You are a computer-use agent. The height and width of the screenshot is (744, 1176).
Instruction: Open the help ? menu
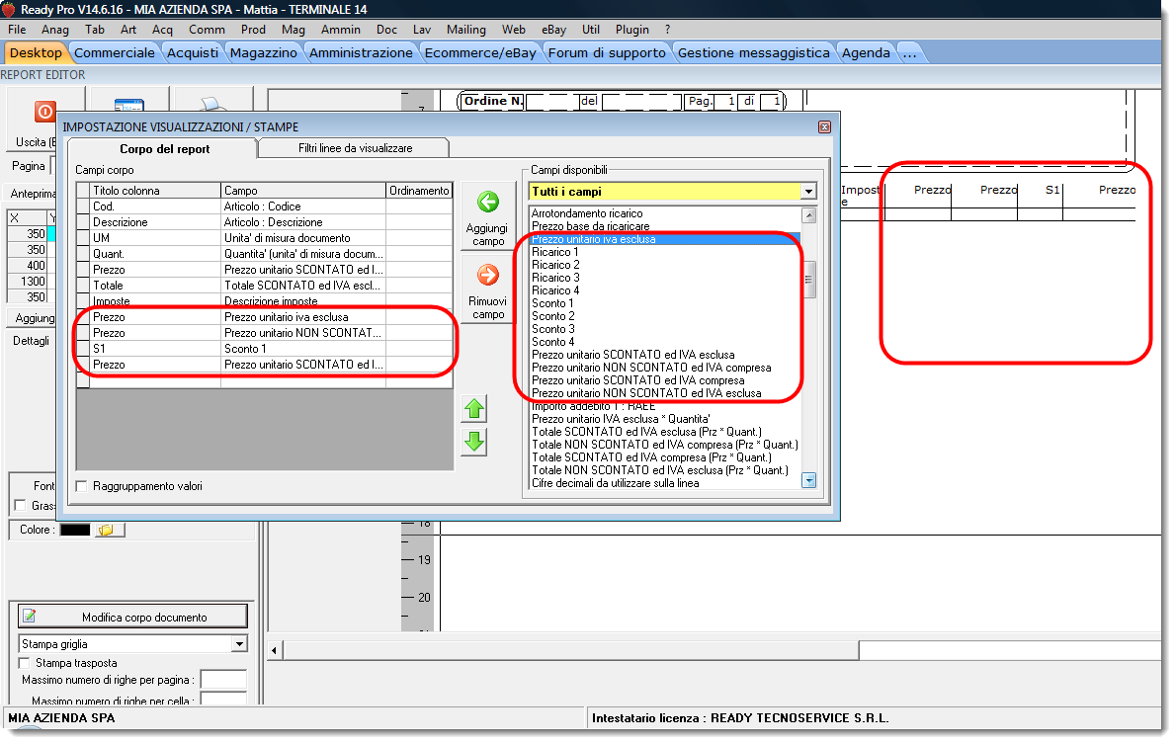[667, 30]
